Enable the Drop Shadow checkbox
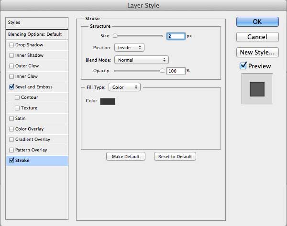287x226 pixels. [x=11, y=45]
